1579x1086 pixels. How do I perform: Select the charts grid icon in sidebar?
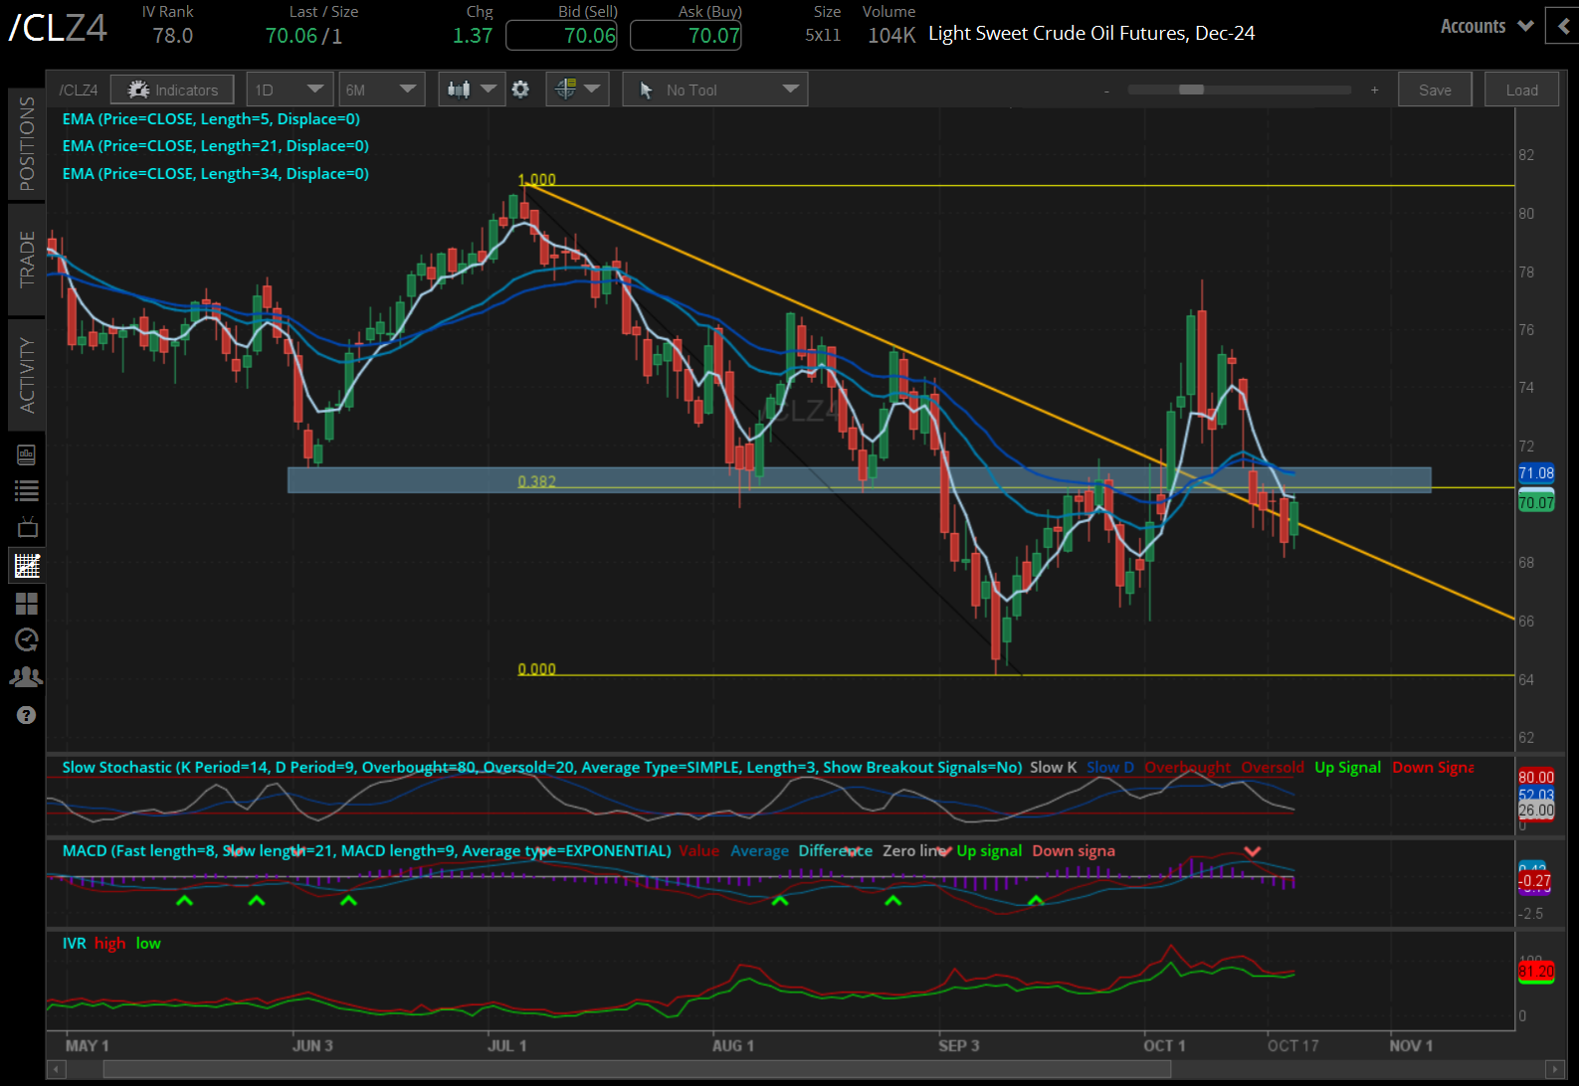tap(27, 565)
